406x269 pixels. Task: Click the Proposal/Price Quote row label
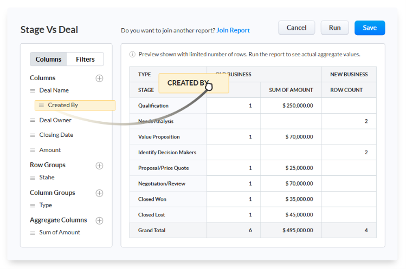click(163, 168)
